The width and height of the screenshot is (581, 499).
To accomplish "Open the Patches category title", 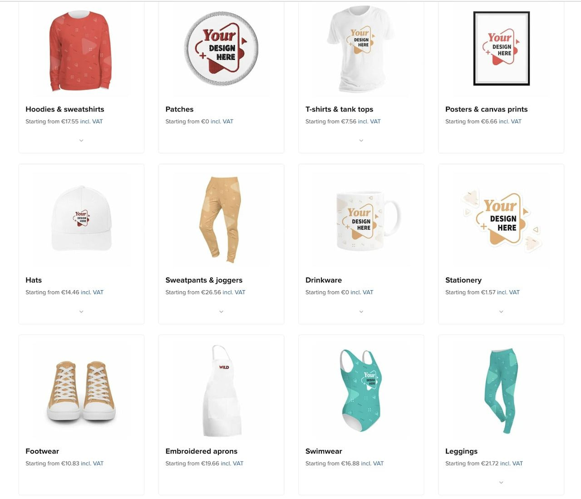I will (x=179, y=109).
